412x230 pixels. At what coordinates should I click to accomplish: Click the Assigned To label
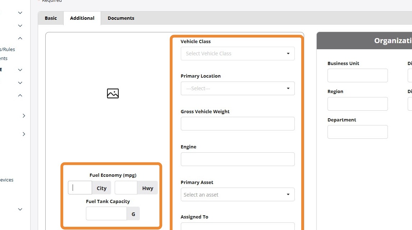click(194, 217)
